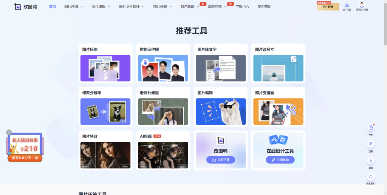Click the VIP 开通 button
Viewport: 387px width, 195px height.
[x=328, y=7]
